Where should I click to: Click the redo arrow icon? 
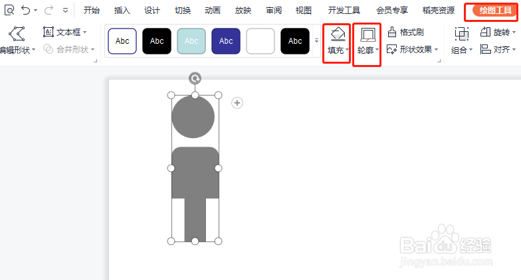(49, 11)
